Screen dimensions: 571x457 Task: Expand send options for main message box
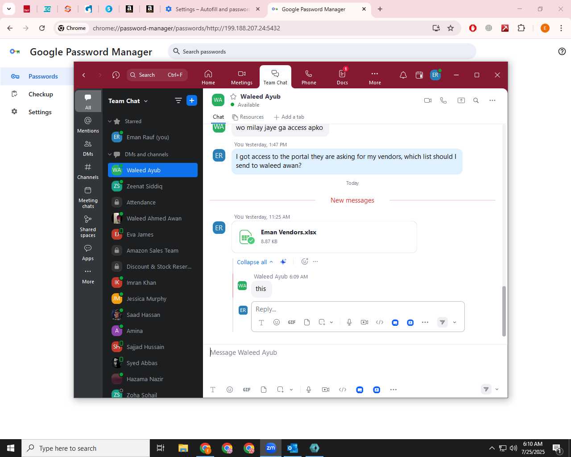click(x=497, y=390)
